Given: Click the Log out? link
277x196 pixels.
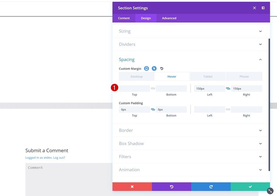Looking at the screenshot, I should coord(59,158).
